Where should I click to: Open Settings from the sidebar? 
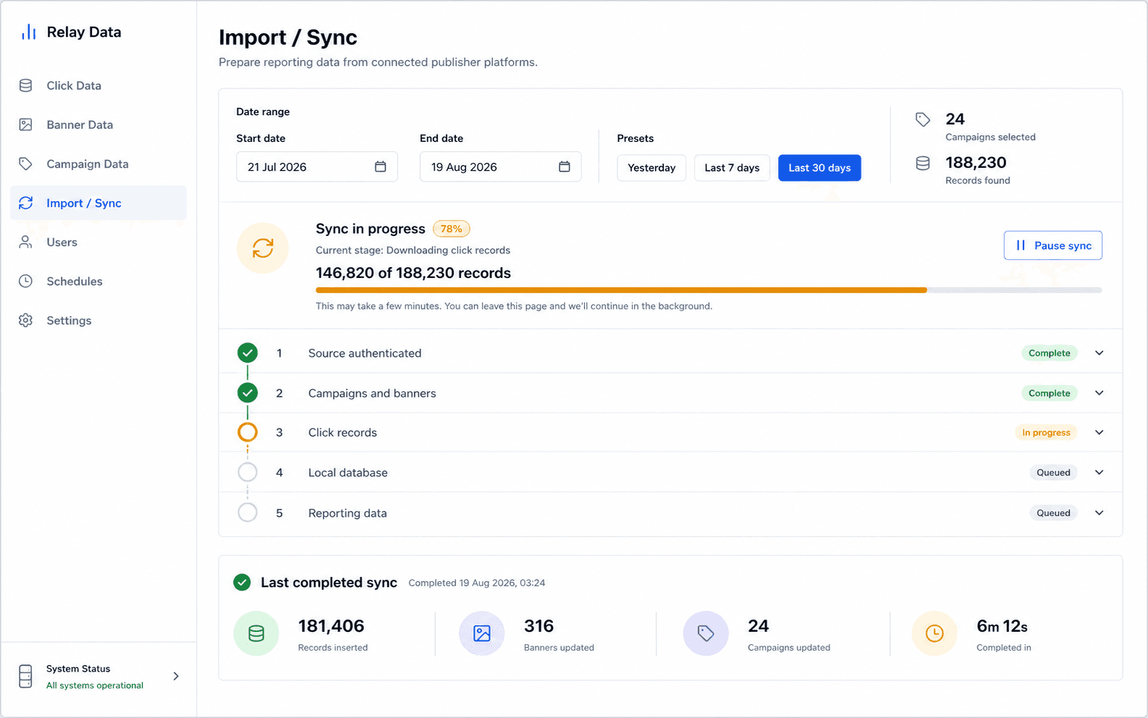(x=98, y=320)
